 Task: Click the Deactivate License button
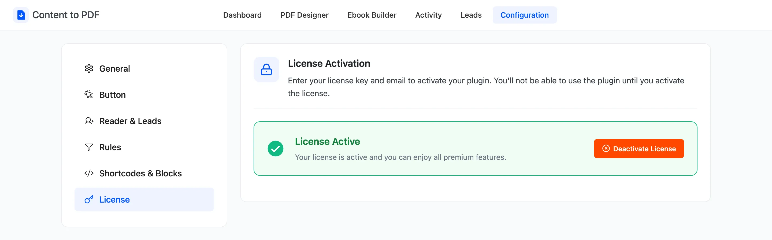point(639,149)
